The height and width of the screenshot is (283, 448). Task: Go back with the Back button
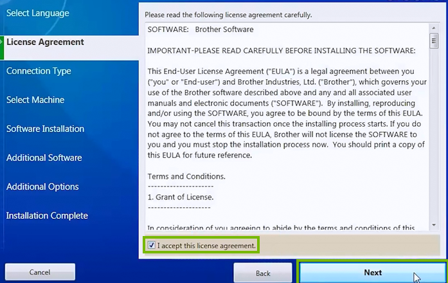click(x=263, y=273)
